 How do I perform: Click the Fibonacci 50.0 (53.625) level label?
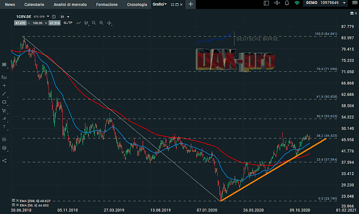pos(327,116)
